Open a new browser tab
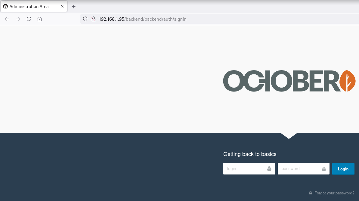This screenshot has width=359, height=201. (73, 6)
